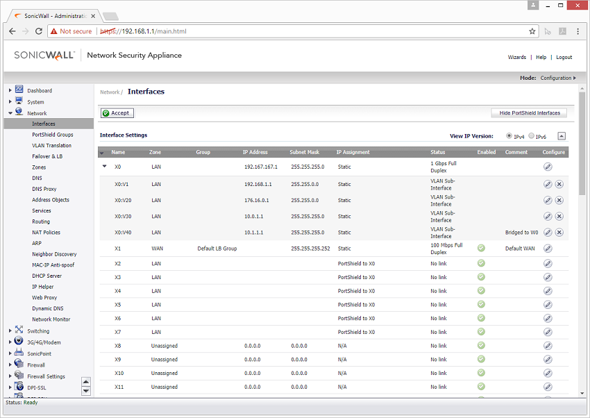Toggle the enabled status of X5
This screenshot has height=418, width=590.
coord(481,304)
